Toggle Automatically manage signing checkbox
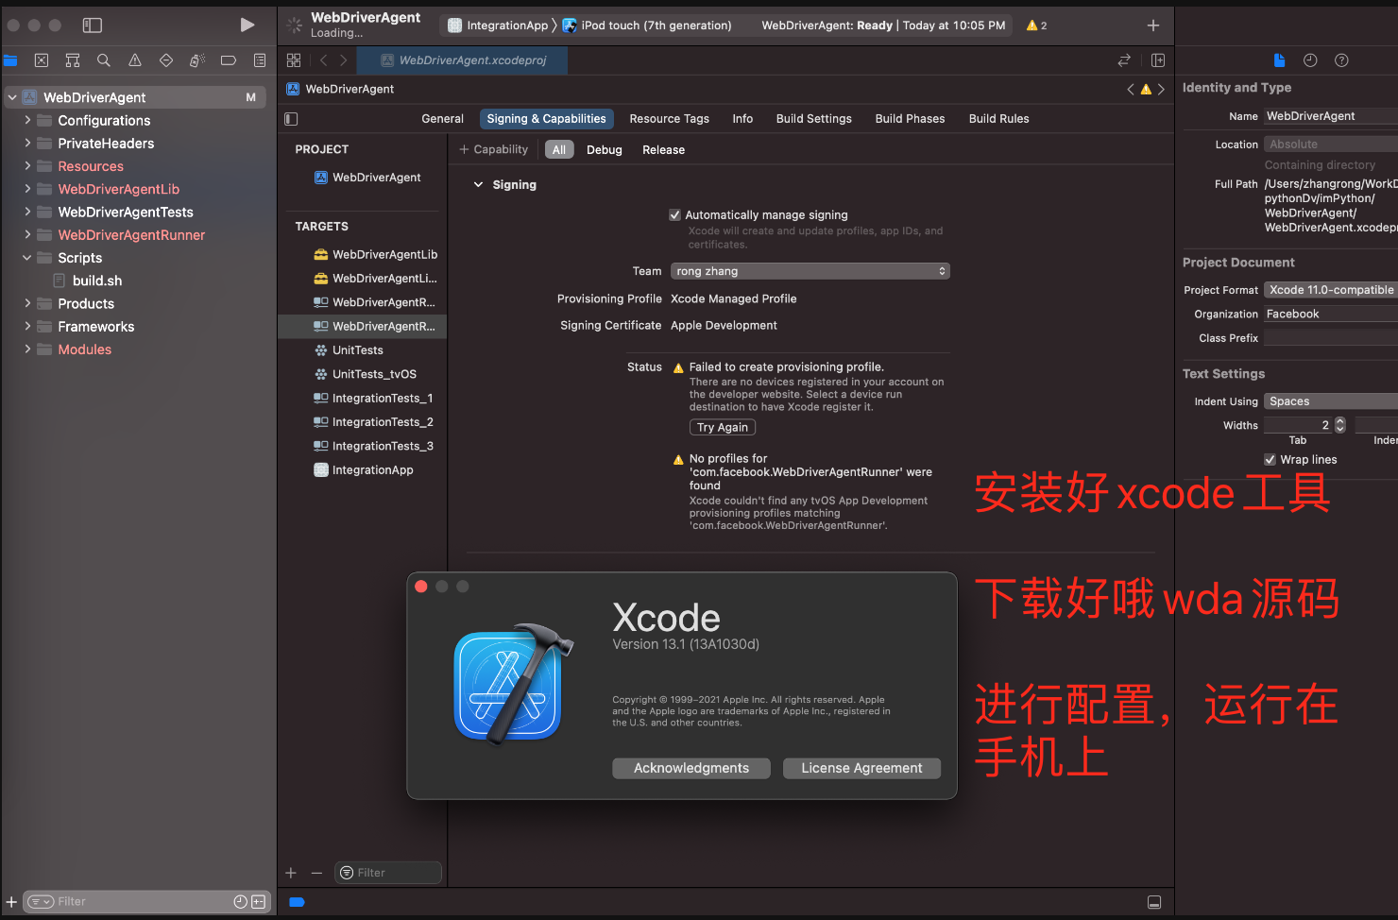This screenshot has width=1398, height=920. tap(674, 215)
